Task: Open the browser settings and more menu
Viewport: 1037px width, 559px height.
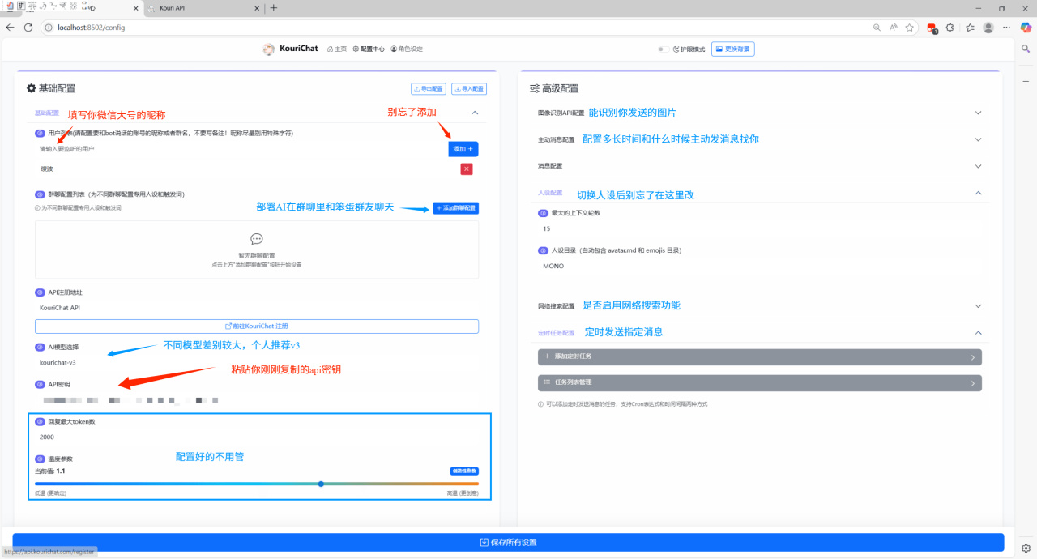Action: pos(1007,27)
